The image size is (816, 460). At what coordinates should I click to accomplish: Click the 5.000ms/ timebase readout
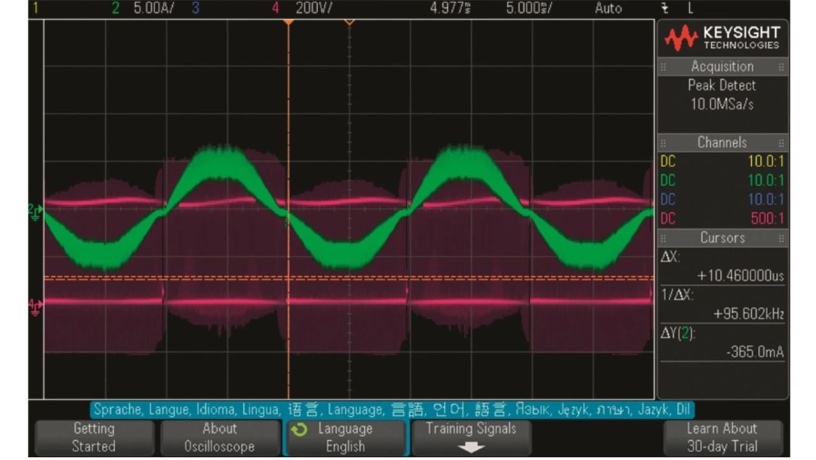tap(528, 8)
